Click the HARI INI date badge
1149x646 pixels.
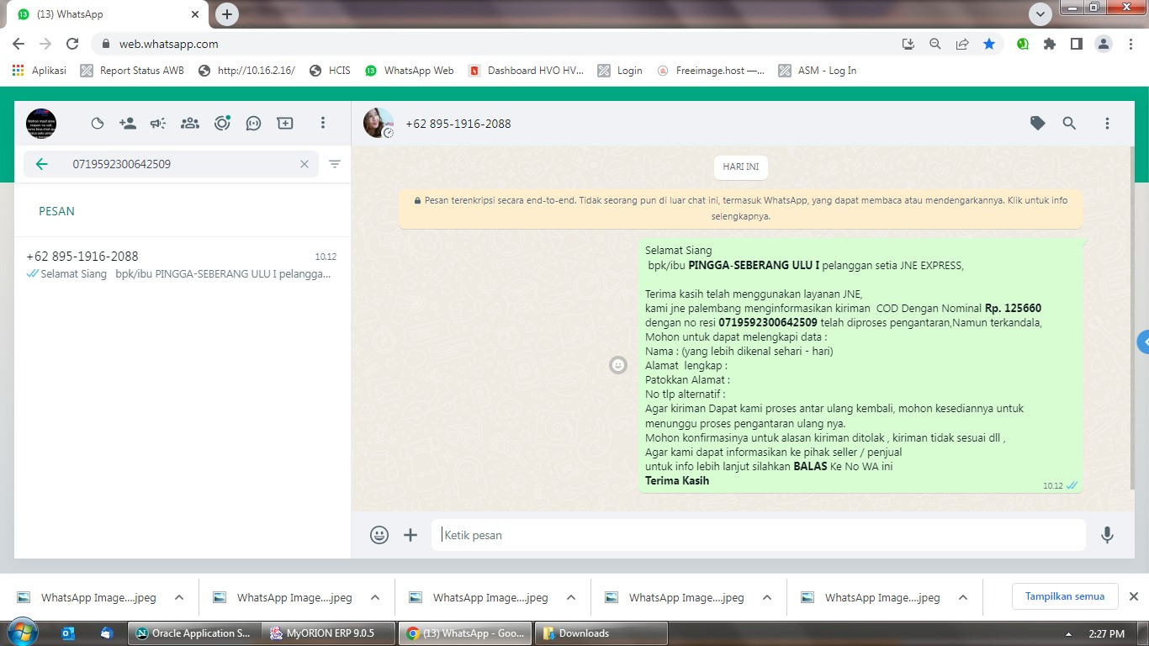[x=741, y=167]
